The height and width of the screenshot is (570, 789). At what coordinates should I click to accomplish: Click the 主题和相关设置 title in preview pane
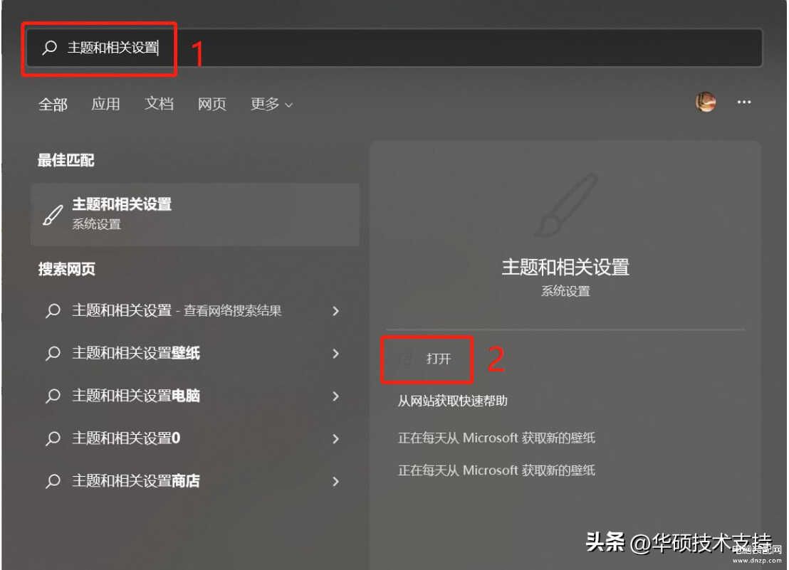tap(565, 268)
